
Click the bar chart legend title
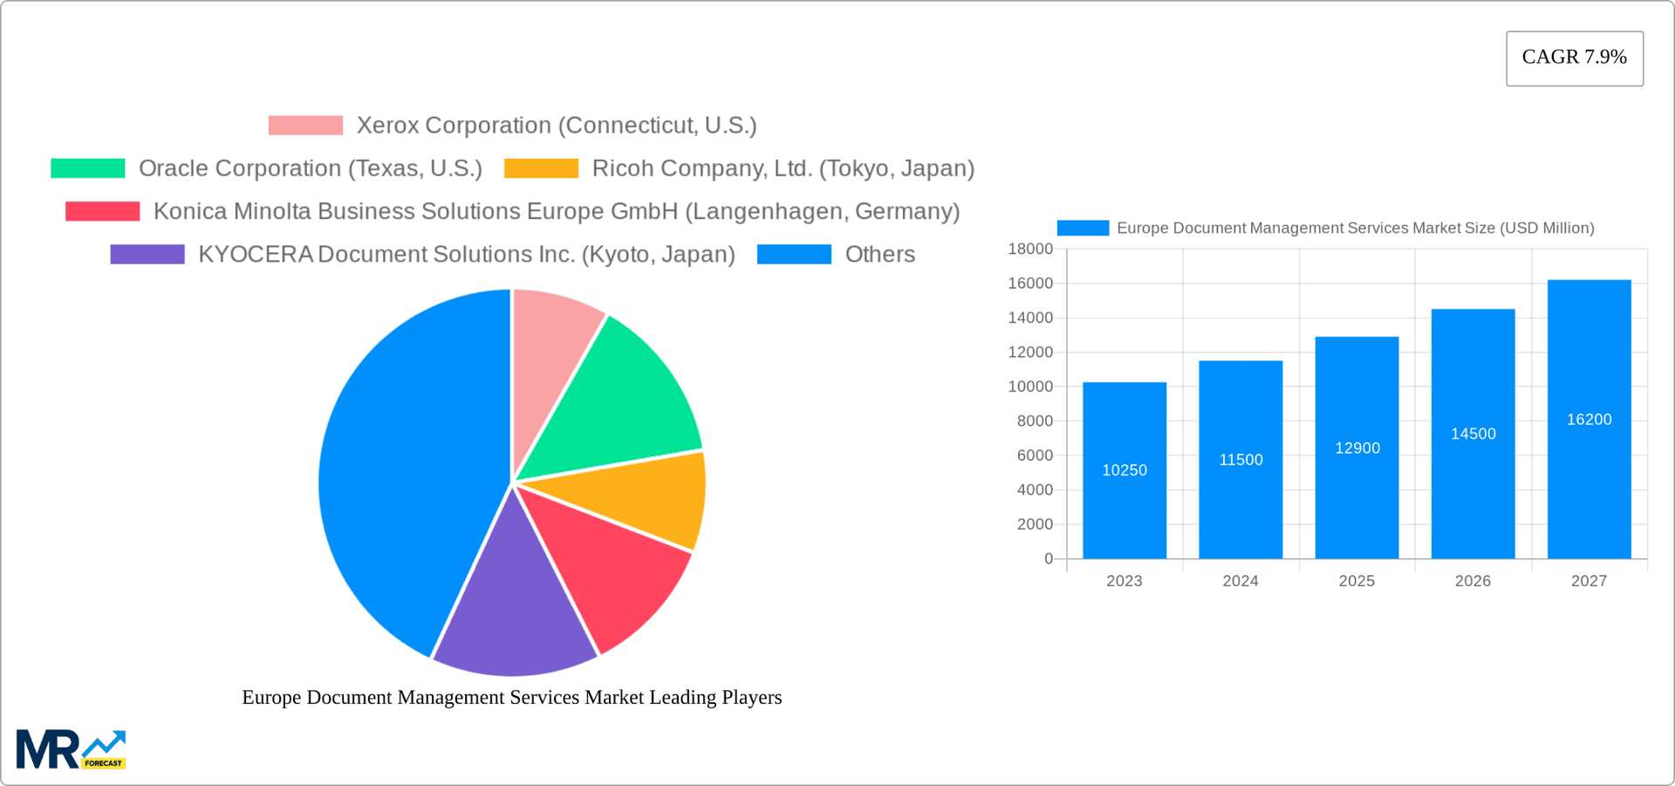pos(1356,228)
